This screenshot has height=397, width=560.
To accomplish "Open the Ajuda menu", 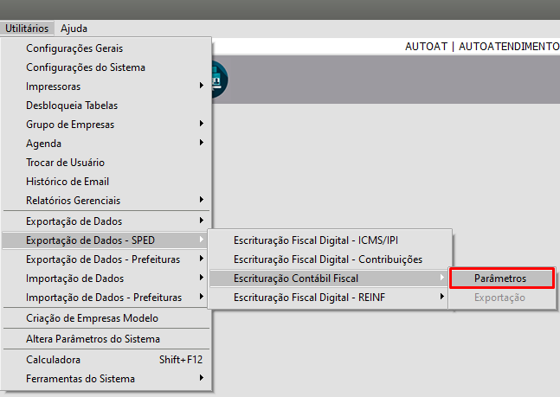I will 74,29.
